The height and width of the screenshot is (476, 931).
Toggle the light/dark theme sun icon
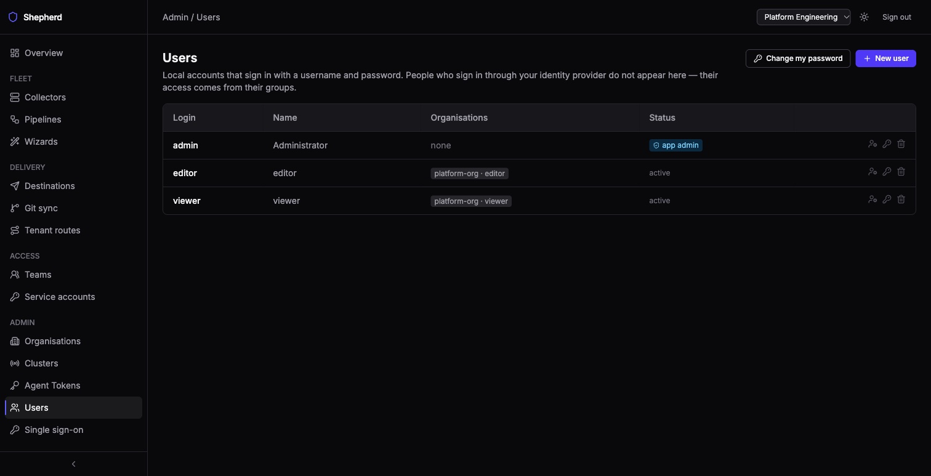[864, 17]
